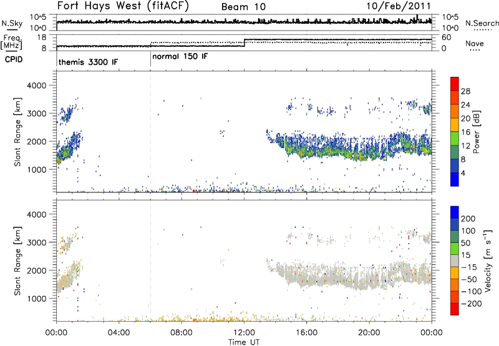
Task: Click the bright blue bottom power colorbar segment
Action: click(x=455, y=179)
